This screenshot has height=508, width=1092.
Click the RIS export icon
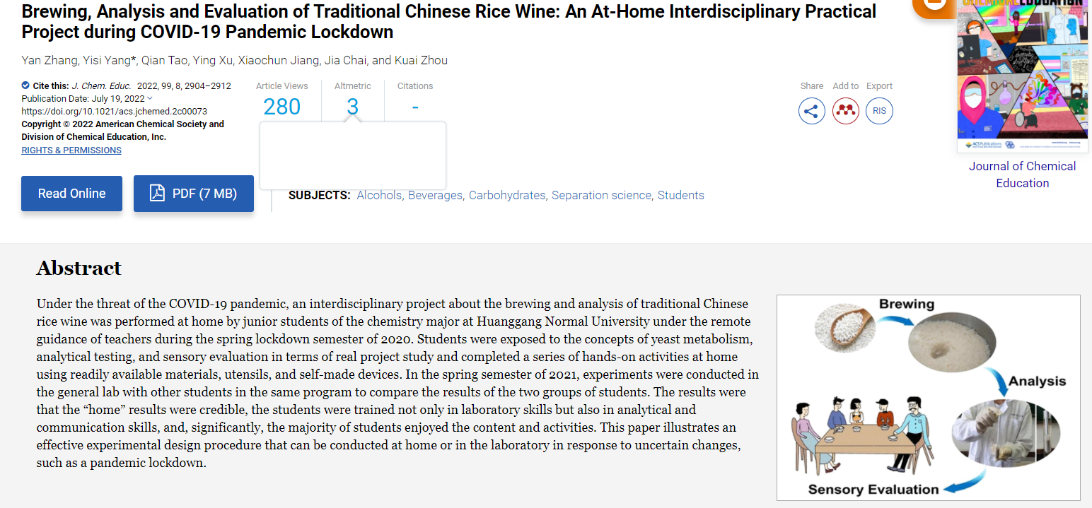pos(879,111)
